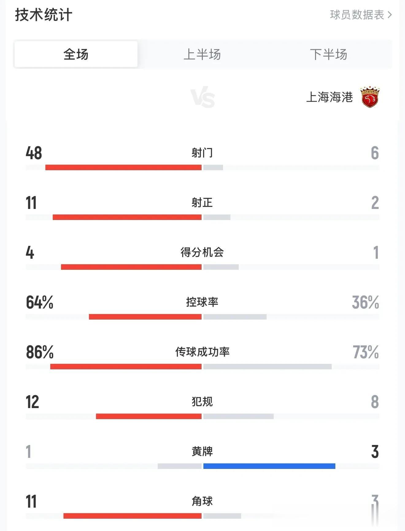Click the VS matchup icon

click(202, 98)
